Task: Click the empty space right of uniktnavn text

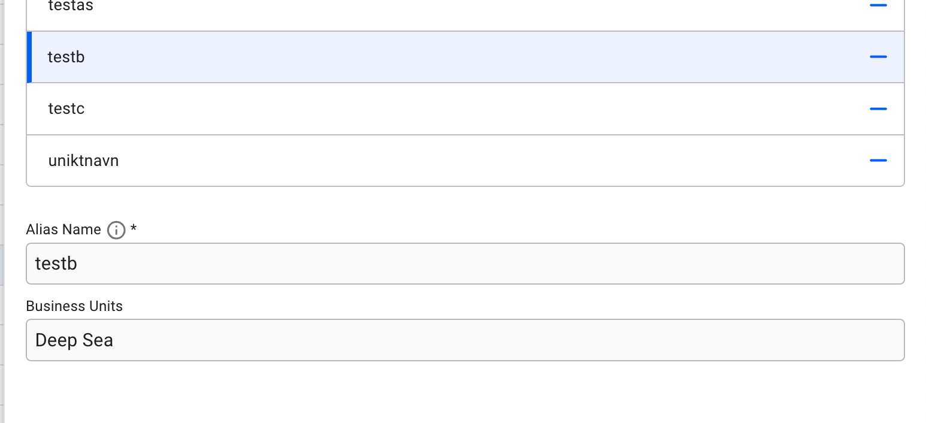Action: click(479, 161)
